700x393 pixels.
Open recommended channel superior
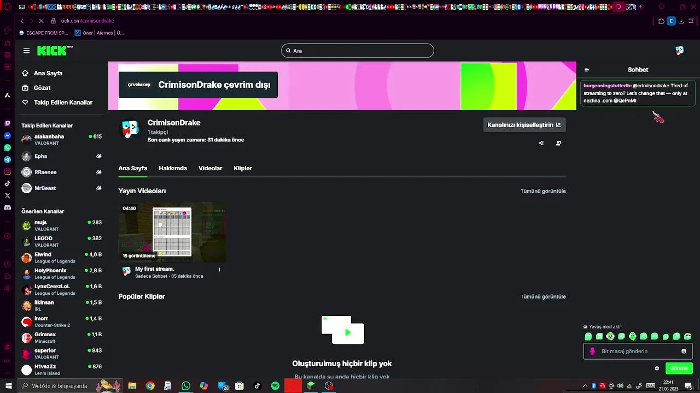(61, 354)
